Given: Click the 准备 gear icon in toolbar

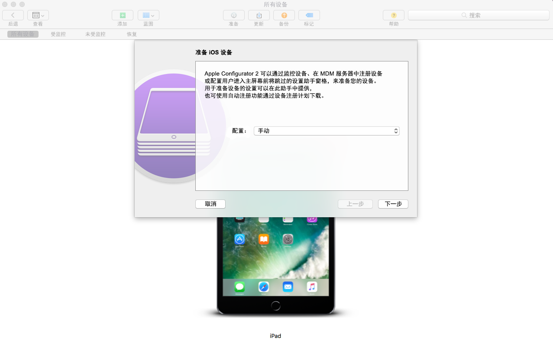Looking at the screenshot, I should coord(234,15).
